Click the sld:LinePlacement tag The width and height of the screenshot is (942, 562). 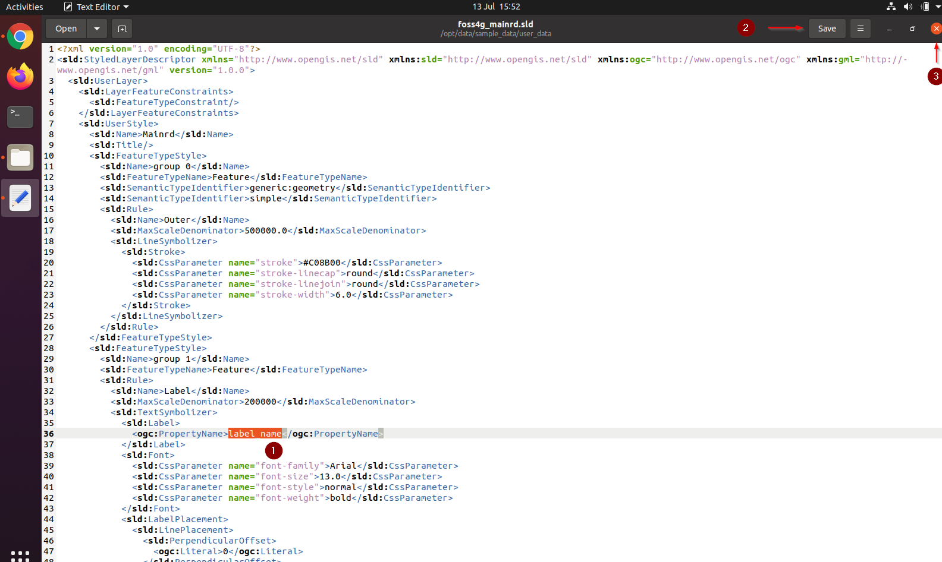tap(183, 530)
